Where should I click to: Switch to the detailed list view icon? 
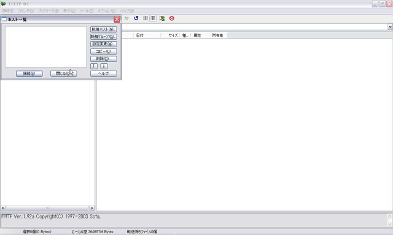[153, 18]
